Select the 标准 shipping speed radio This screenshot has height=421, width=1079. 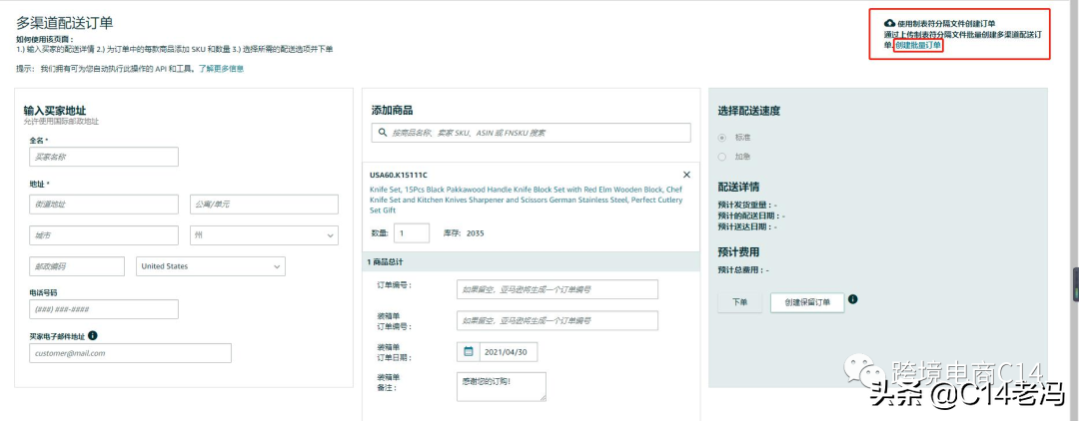point(723,137)
